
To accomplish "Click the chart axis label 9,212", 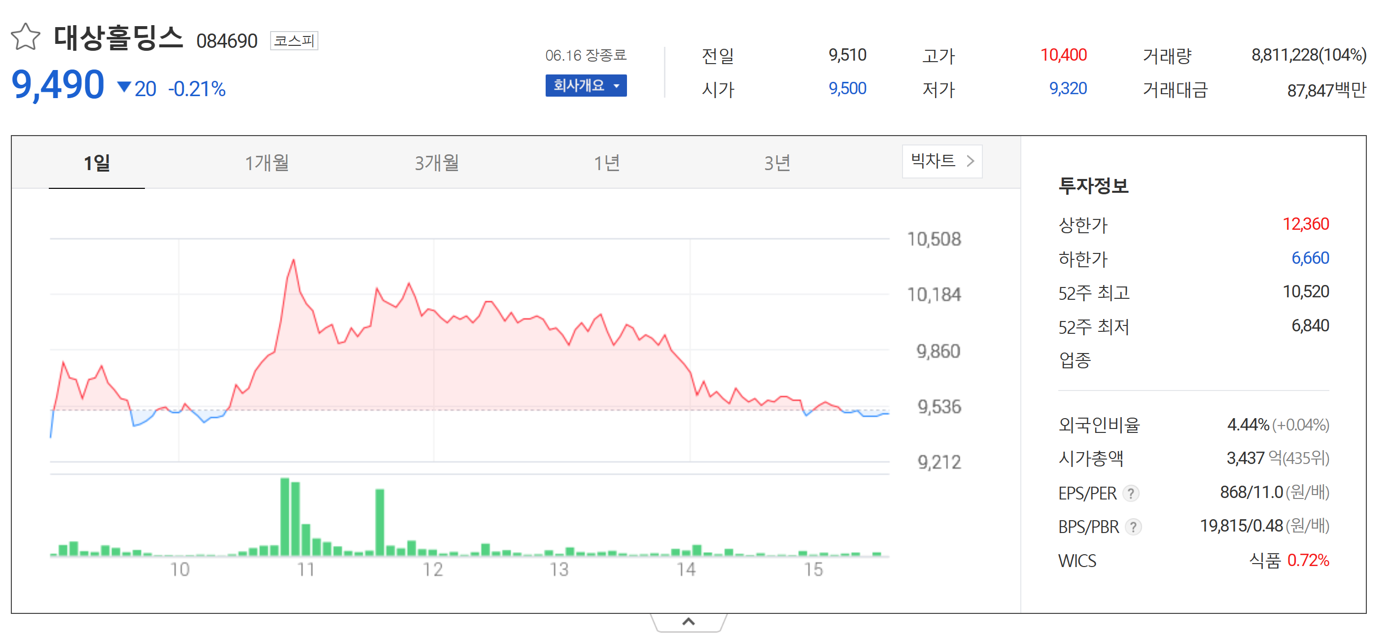I will click(939, 462).
